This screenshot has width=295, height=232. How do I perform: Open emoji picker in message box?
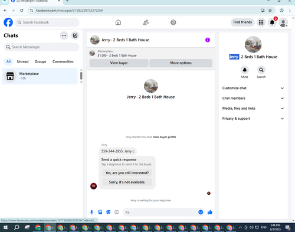point(201,212)
